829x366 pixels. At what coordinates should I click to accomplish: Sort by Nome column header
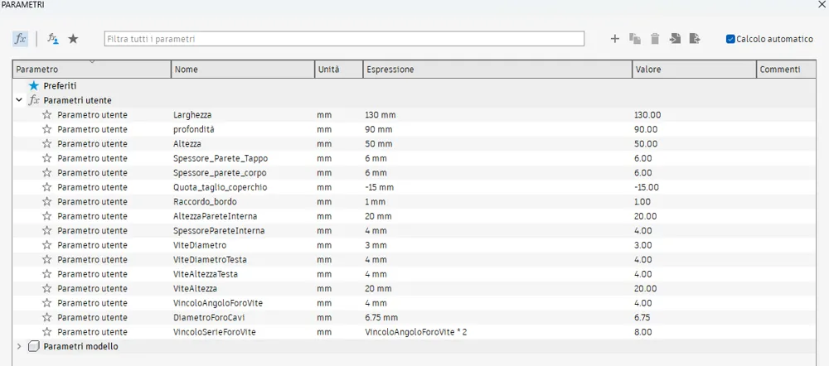pyautogui.click(x=243, y=70)
